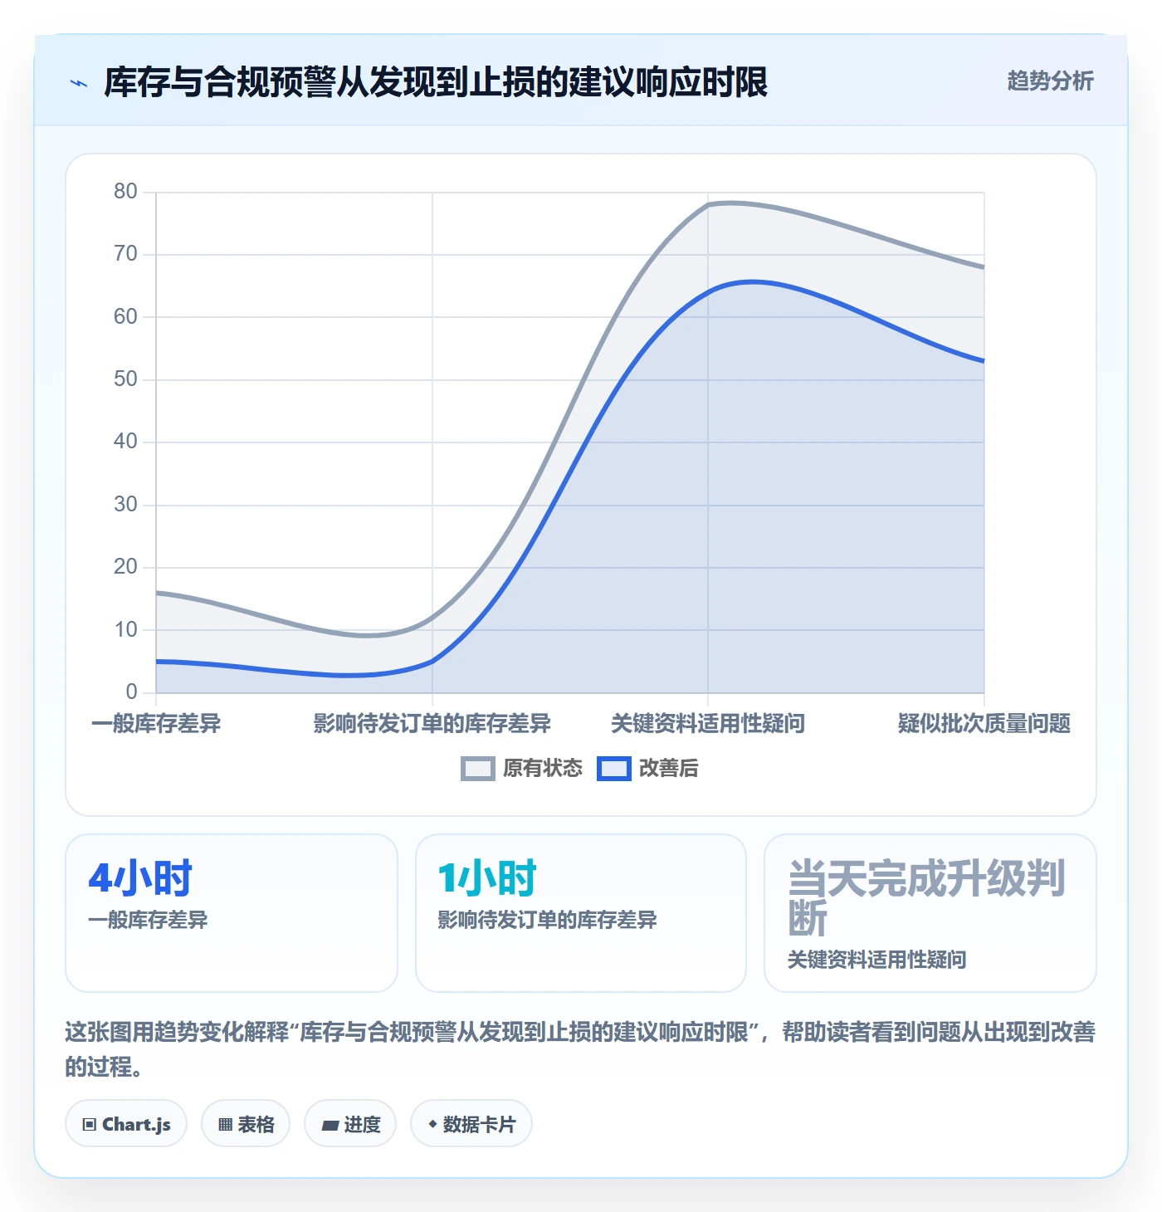1162x1212 pixels.
Task: Toggle the 改善后 legend swatch
Action: tap(614, 769)
